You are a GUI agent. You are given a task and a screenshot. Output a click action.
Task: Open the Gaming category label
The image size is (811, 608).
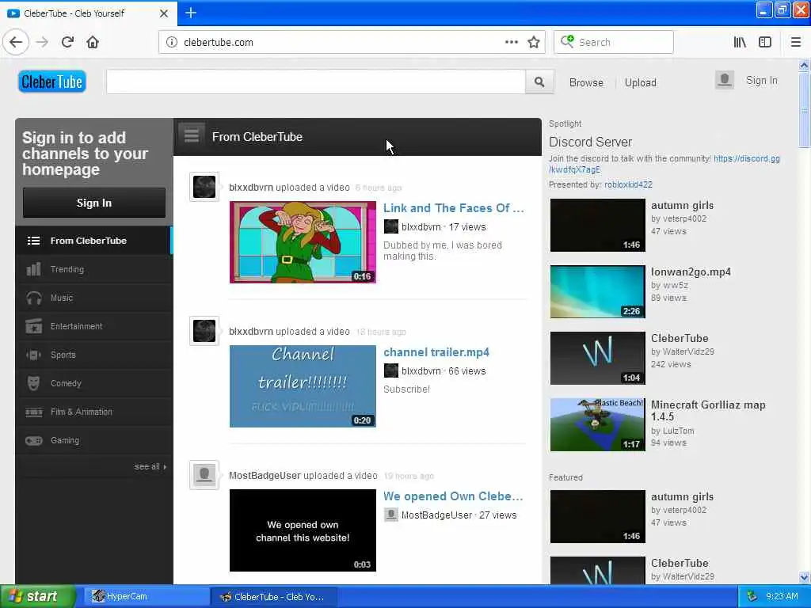[65, 440]
